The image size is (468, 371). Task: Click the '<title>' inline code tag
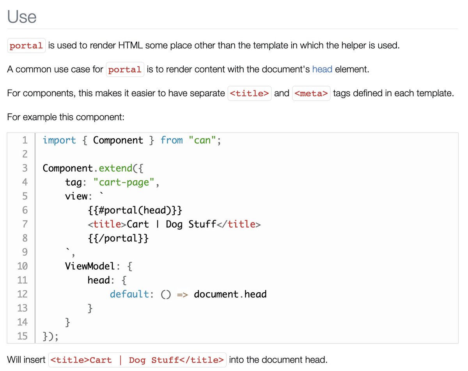pos(250,94)
